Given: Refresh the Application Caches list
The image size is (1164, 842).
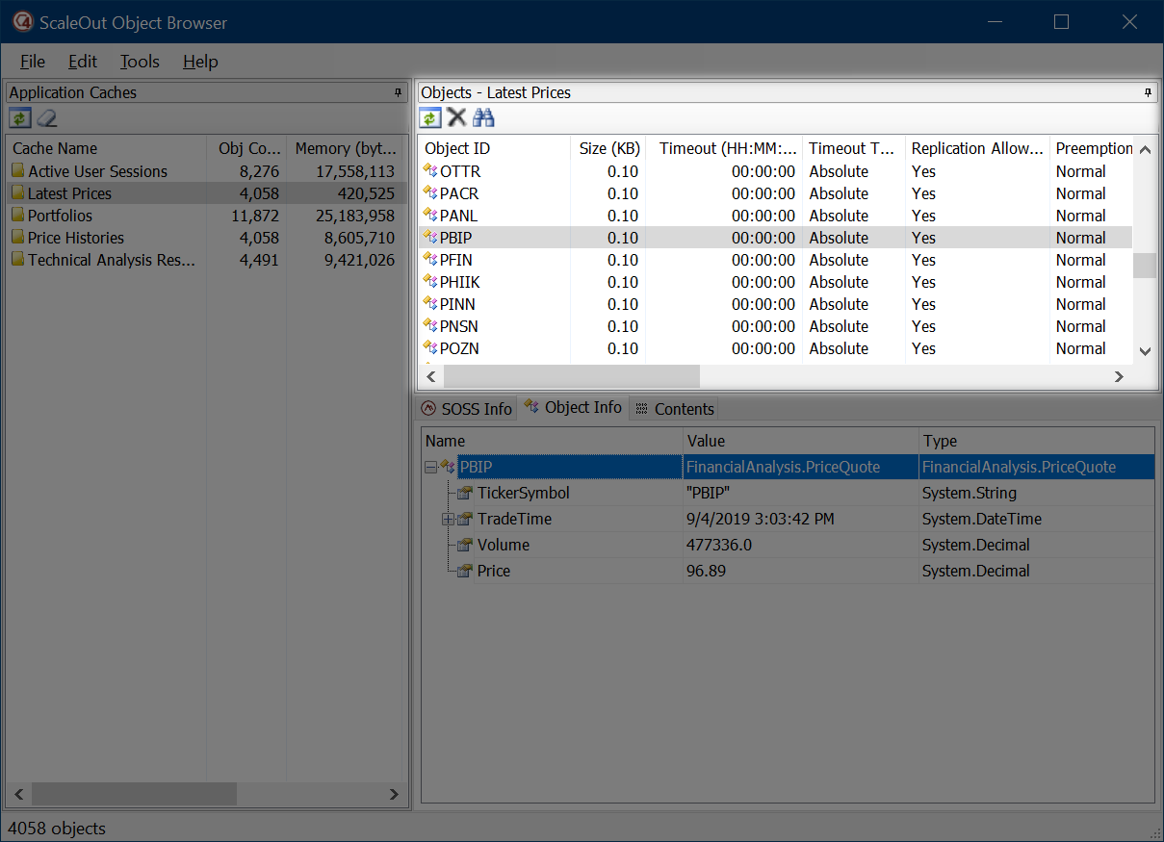Looking at the screenshot, I should coord(19,118).
